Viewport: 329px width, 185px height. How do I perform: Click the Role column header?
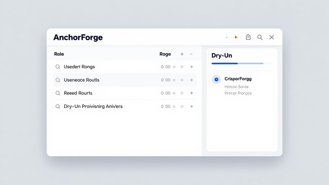click(x=59, y=54)
